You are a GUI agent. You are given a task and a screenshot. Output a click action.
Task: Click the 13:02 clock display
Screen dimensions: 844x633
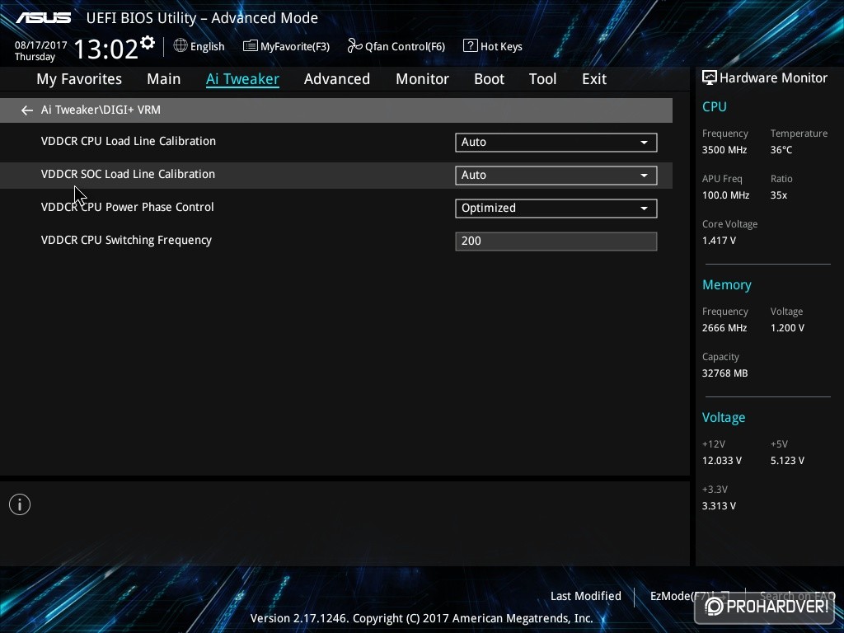pyautogui.click(x=106, y=49)
